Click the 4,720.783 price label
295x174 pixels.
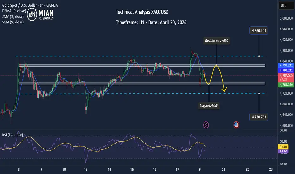click(259, 117)
